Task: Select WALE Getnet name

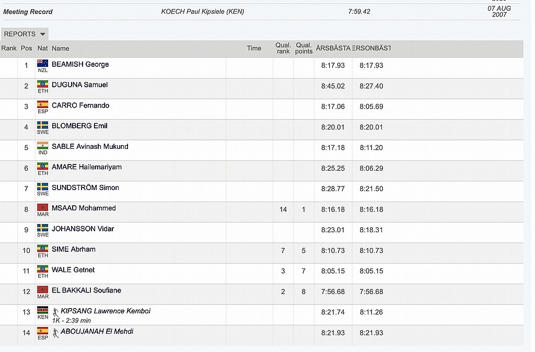Action: pos(73,270)
